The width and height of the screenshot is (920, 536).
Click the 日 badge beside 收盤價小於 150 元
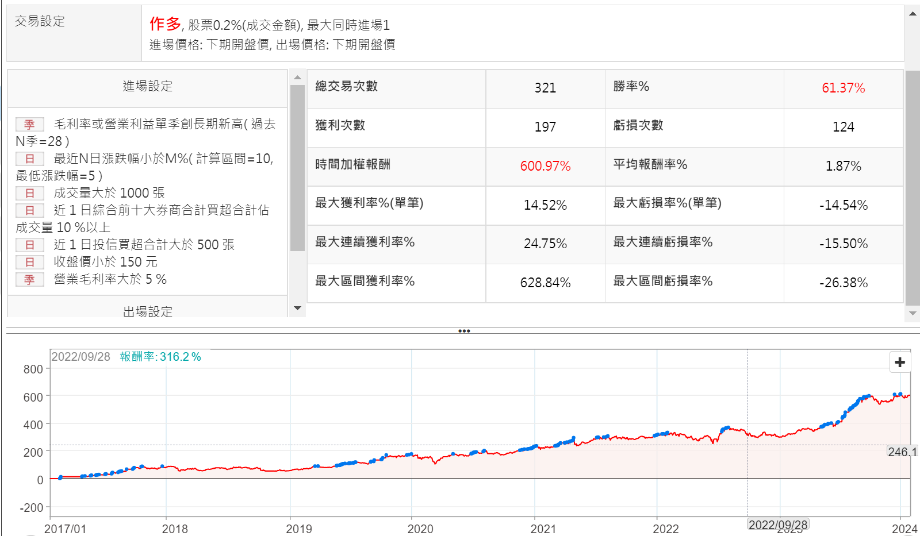(29, 263)
